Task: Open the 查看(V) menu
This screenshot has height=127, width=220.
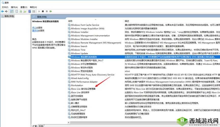Action: (24, 7)
